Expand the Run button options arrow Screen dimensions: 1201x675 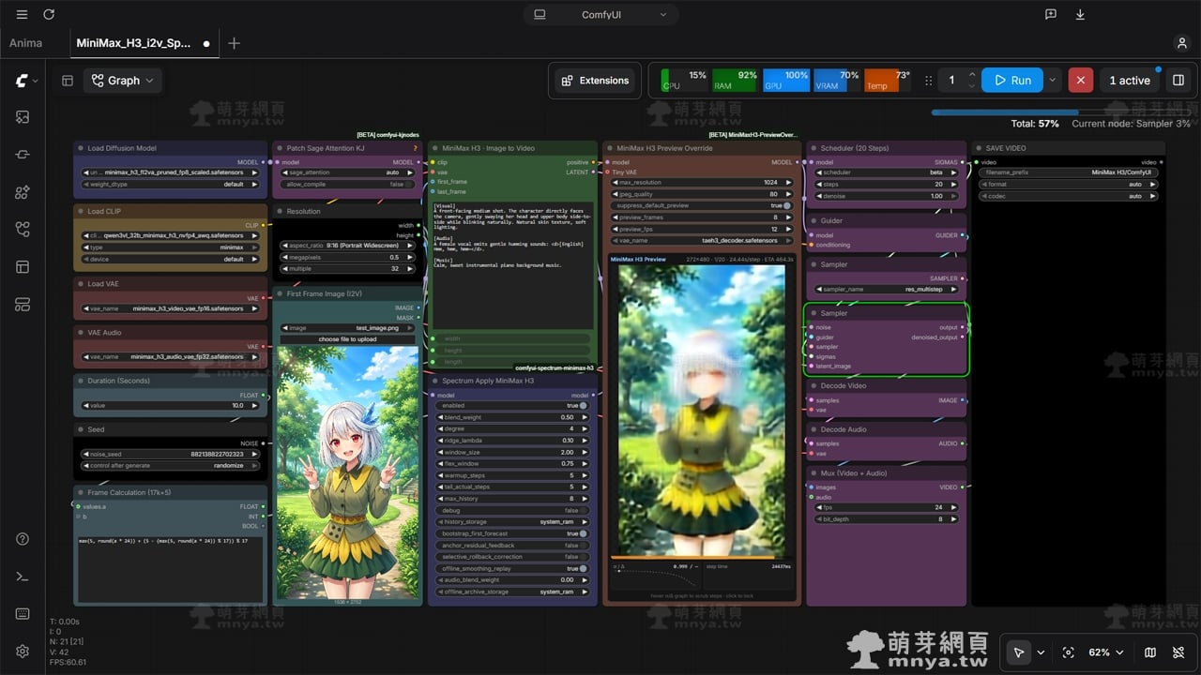[1052, 81]
